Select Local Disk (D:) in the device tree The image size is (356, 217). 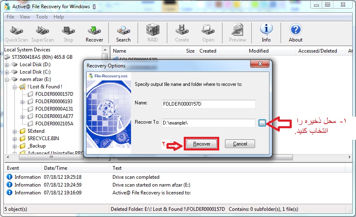tap(35, 65)
